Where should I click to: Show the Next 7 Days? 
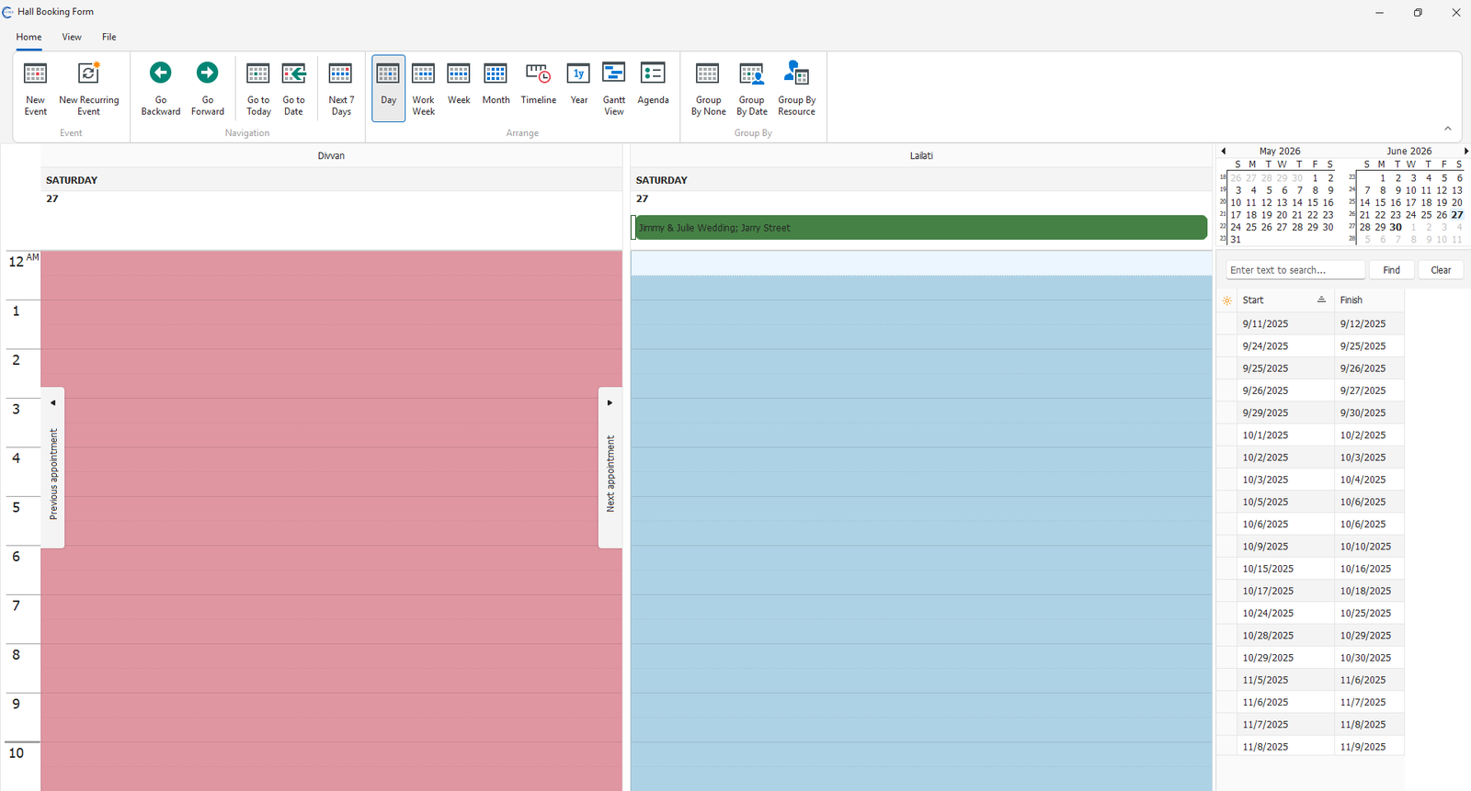point(341,89)
